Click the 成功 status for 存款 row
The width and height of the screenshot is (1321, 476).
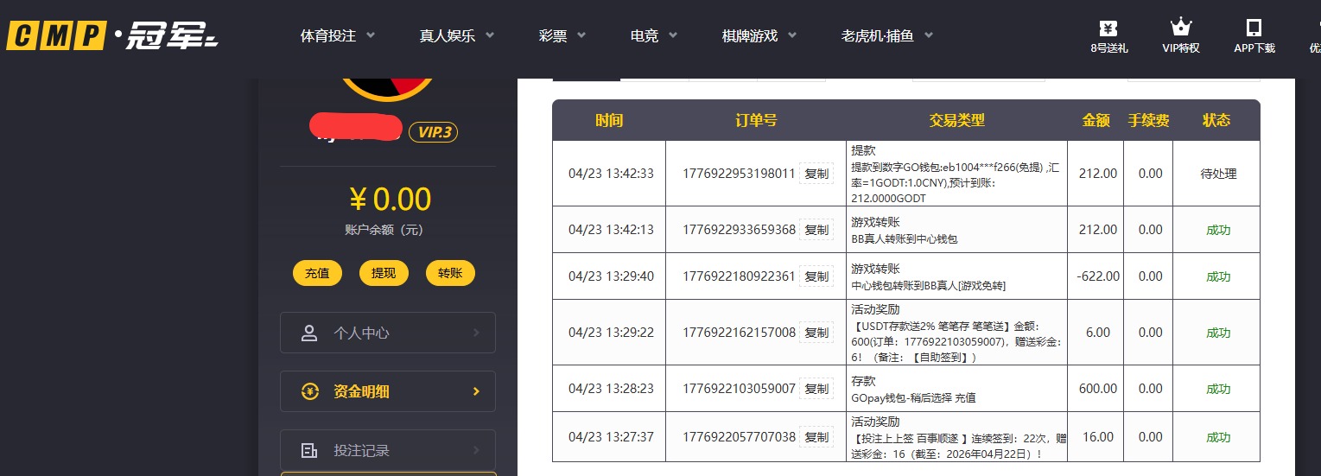(x=1218, y=389)
